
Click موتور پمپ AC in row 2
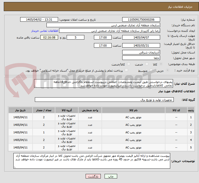133,125
